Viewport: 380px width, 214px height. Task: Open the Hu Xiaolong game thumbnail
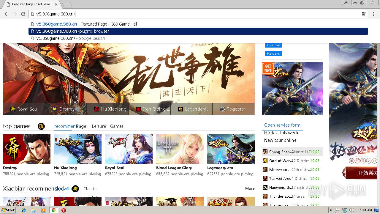pyautogui.click(x=78, y=149)
